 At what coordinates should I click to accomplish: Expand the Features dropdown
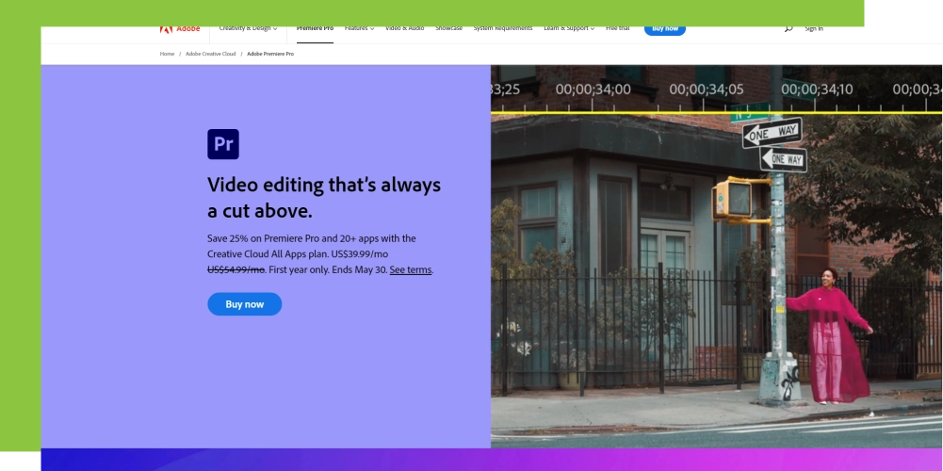coord(359,29)
